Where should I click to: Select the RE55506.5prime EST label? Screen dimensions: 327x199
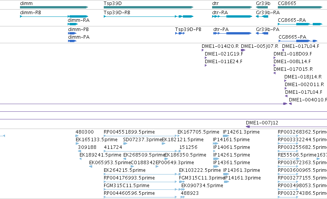point(297,155)
